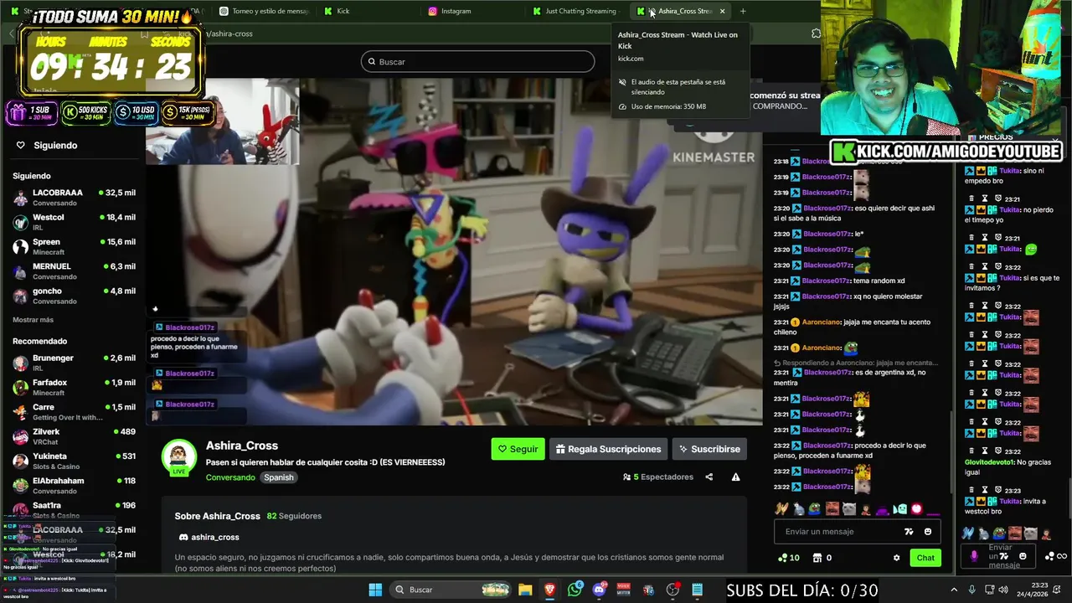Open chat settings gear icon
Image resolution: width=1072 pixels, height=603 pixels.
896,558
